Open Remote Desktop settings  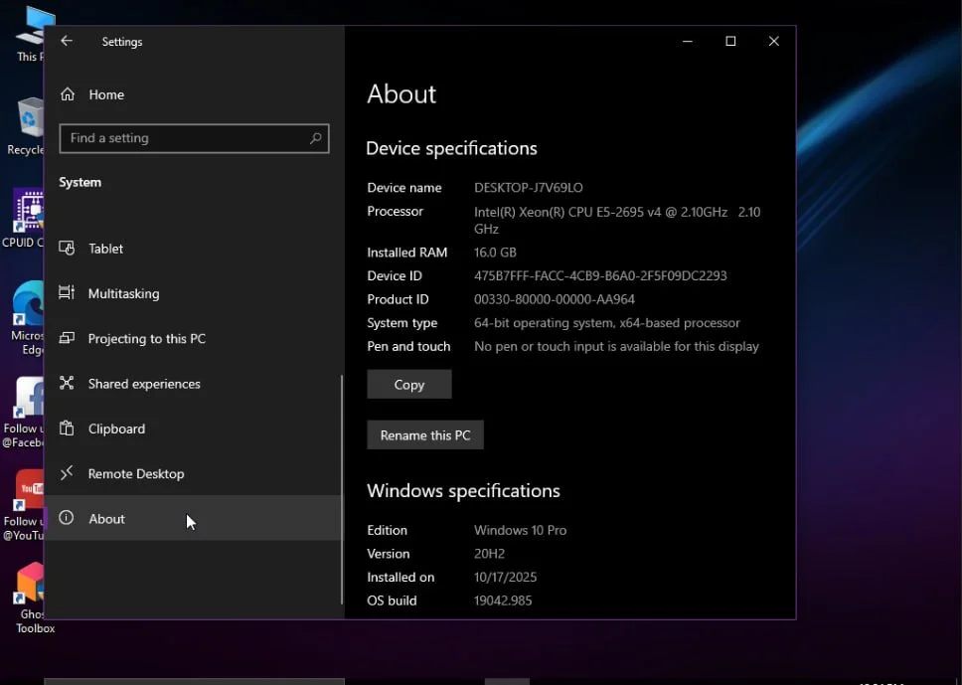[193, 473]
